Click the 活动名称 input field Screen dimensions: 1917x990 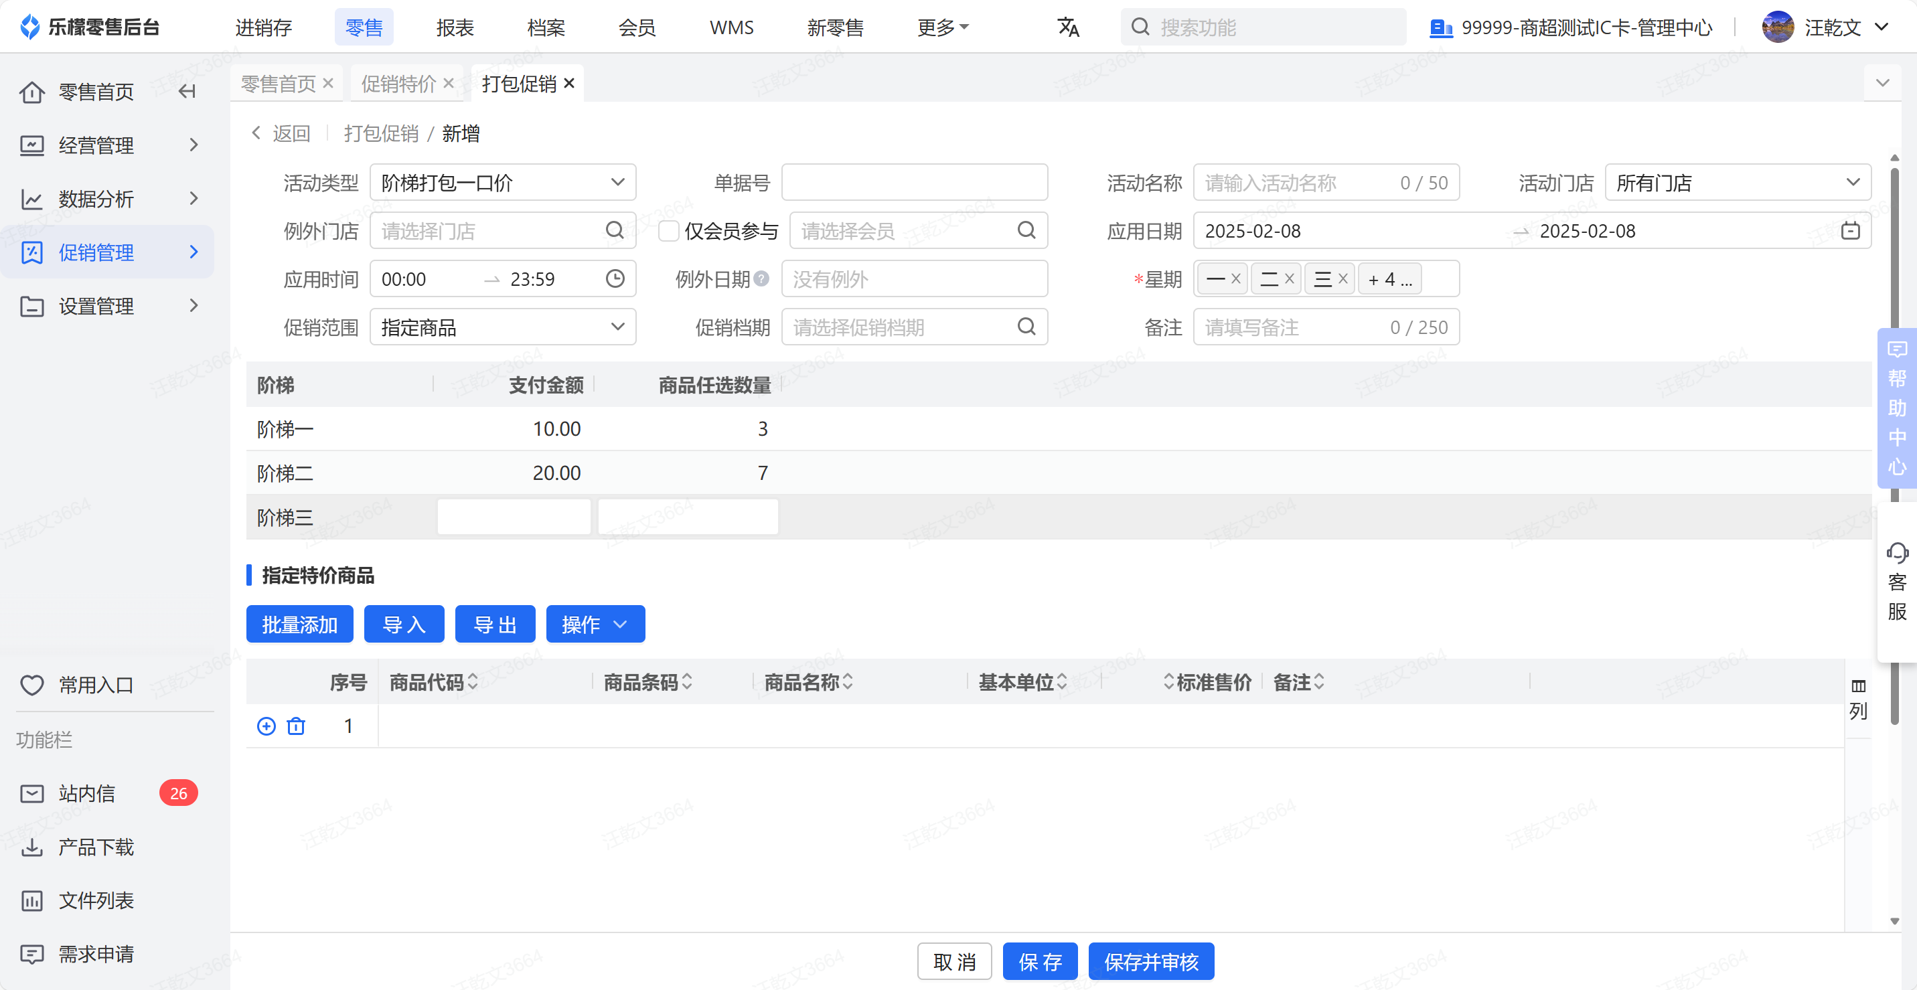tap(1295, 182)
